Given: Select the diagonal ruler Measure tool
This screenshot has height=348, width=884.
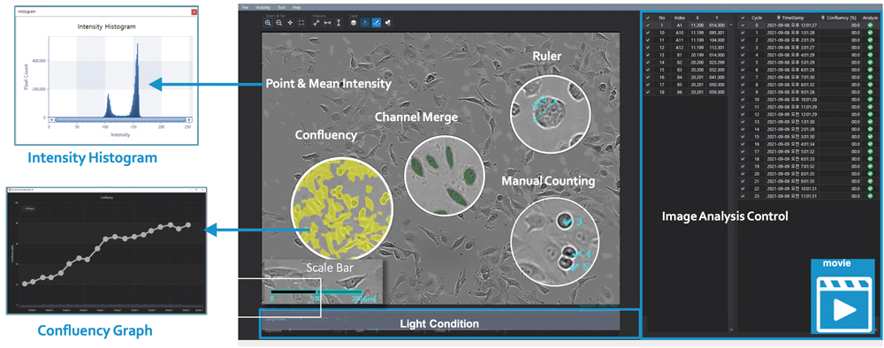Looking at the screenshot, I should tap(316, 23).
